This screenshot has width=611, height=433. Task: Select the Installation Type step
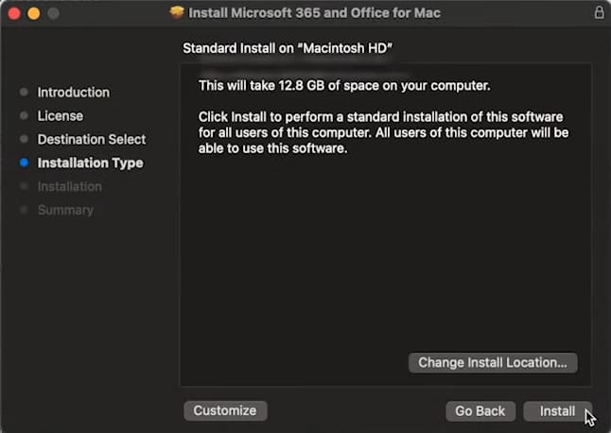pos(90,164)
